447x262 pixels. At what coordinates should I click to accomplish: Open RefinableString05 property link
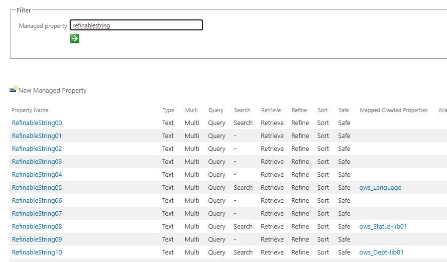pyautogui.click(x=37, y=187)
